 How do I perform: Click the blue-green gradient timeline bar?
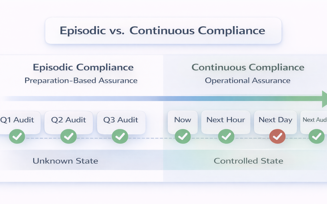163,99
